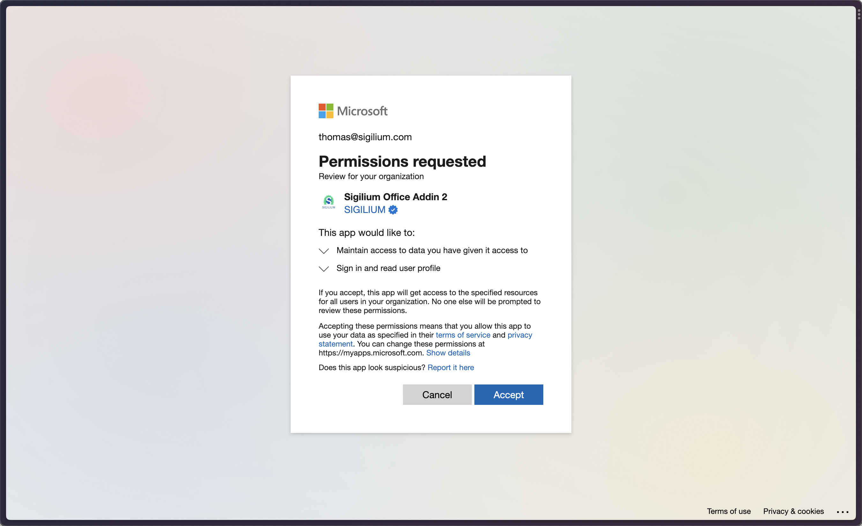Click the Sigilium app logo icon
862x526 pixels.
(329, 202)
